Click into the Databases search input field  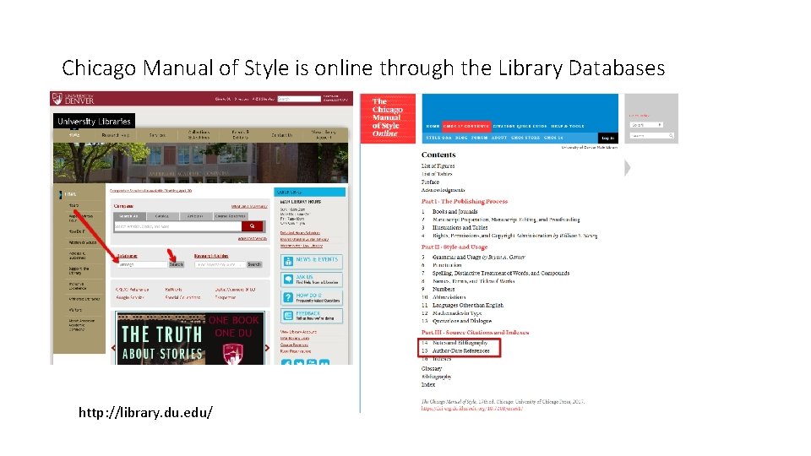[x=142, y=264]
